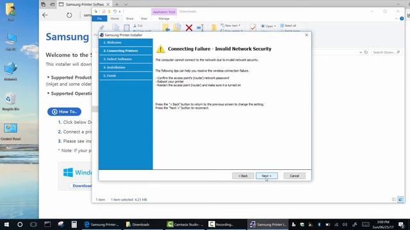Image resolution: width=410 pixels, height=230 pixels.
Task: Click the Explorer refresh icon
Action: [x=366, y=52]
